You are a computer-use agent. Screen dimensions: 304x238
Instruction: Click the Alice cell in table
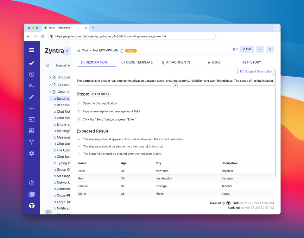pyautogui.click(x=81, y=171)
